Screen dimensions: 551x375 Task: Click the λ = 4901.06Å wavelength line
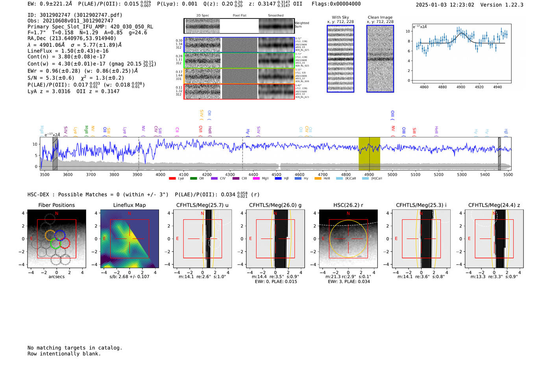click(x=75, y=45)
